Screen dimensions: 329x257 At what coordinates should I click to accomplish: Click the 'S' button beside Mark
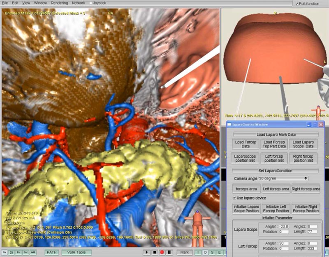coord(212,252)
